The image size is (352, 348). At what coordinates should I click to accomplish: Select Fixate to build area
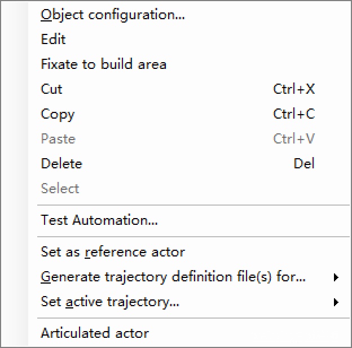coord(104,64)
